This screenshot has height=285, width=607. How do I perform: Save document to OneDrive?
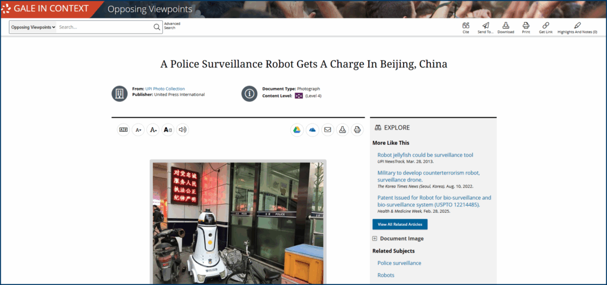[x=312, y=129]
